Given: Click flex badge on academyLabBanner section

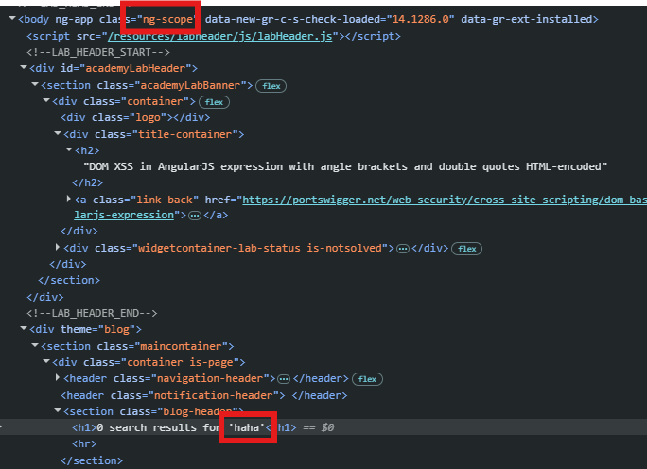Looking at the screenshot, I should click(271, 86).
